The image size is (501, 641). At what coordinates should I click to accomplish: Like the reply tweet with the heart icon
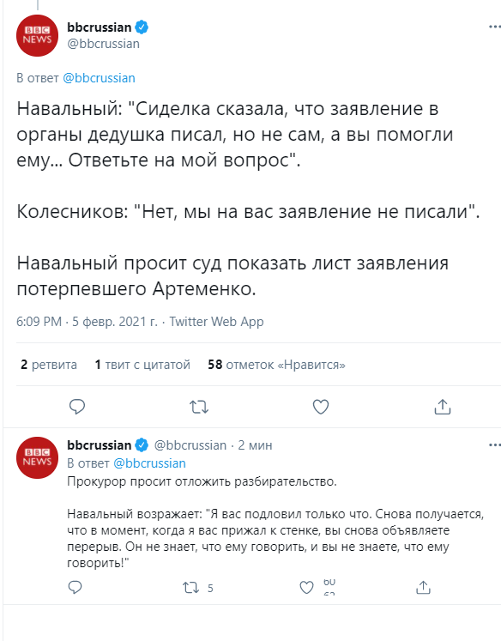click(x=306, y=588)
